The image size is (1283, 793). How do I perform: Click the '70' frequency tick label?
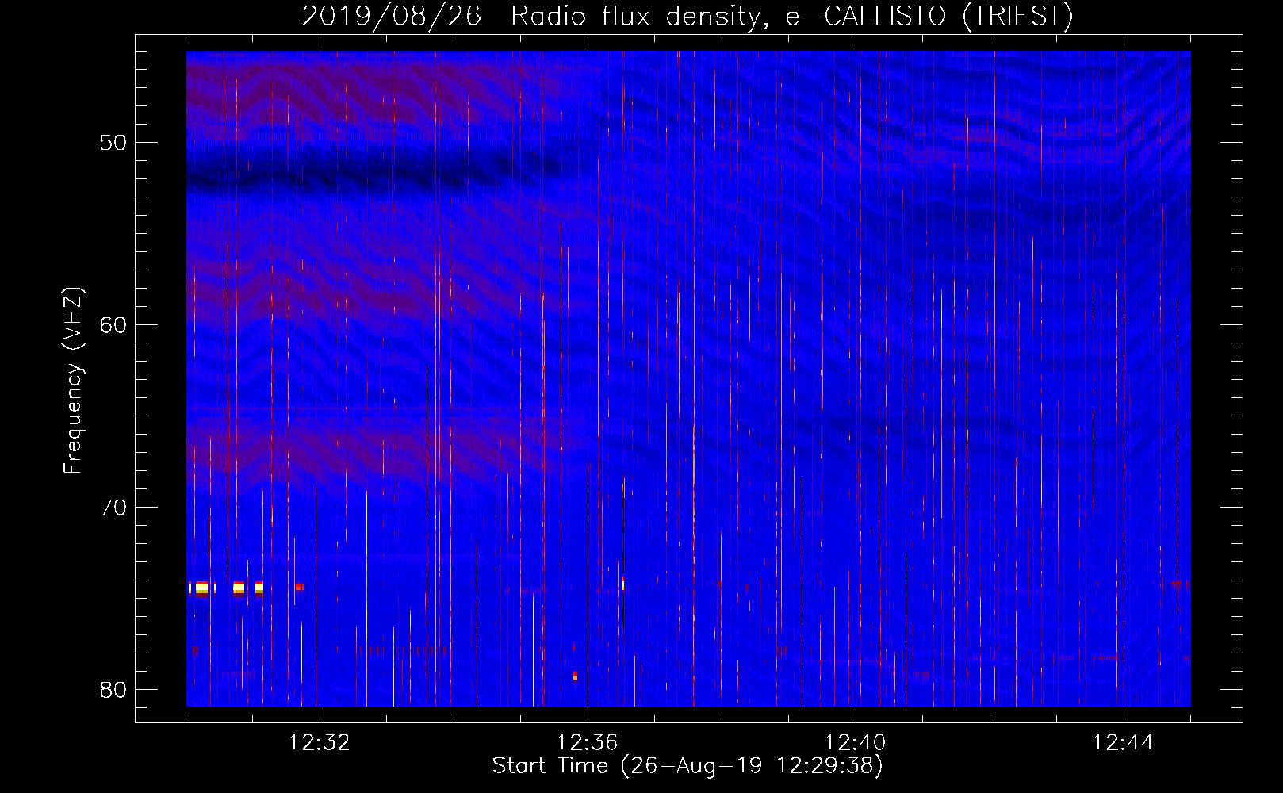point(114,508)
